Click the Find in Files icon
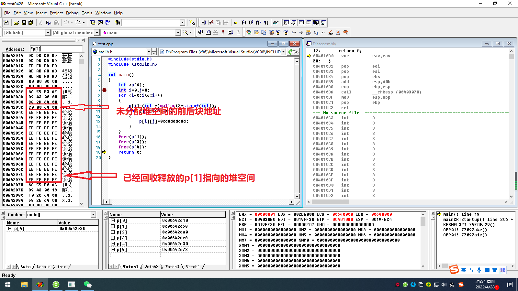 [118, 23]
